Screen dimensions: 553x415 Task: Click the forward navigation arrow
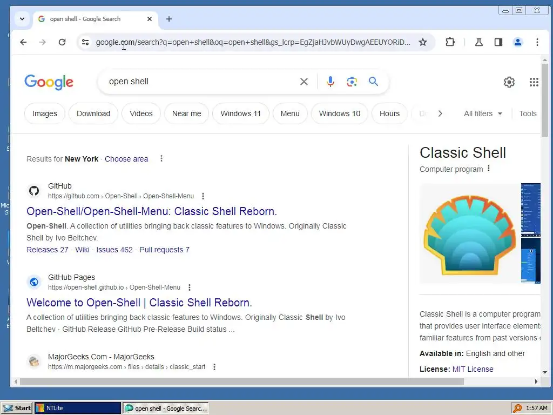[x=43, y=42]
